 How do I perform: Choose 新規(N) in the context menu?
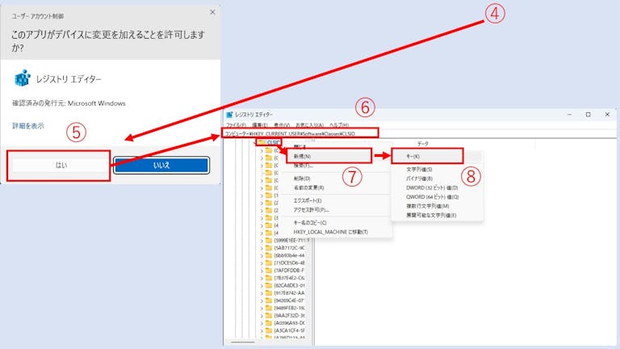point(329,156)
